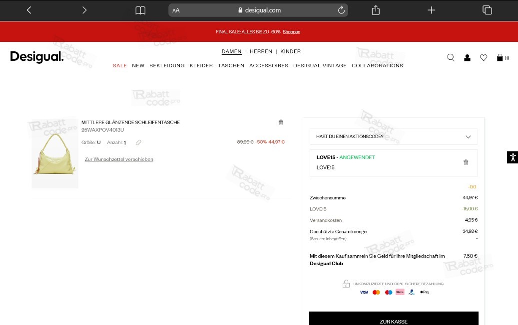The height and width of the screenshot is (325, 518).
Task: Click the LOVE15 - ANGEWENDET label
Action: click(x=346, y=157)
